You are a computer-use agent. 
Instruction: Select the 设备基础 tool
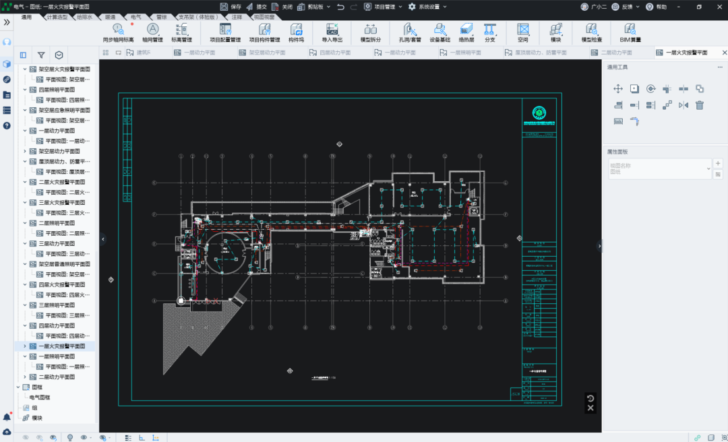point(439,33)
